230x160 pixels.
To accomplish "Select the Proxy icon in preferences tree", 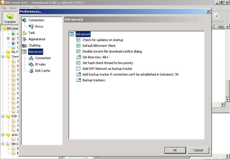I will pyautogui.click(x=31, y=26).
